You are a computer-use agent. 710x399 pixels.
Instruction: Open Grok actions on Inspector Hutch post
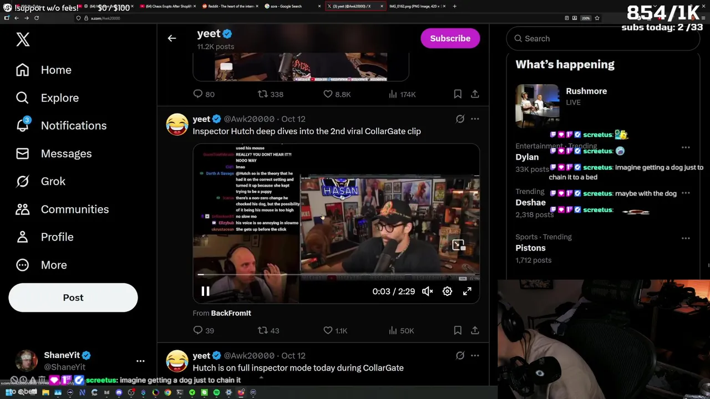(460, 119)
